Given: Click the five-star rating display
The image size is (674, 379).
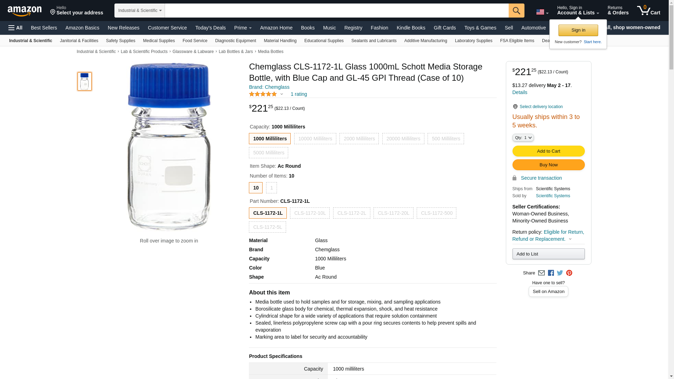Looking at the screenshot, I should click(x=263, y=94).
